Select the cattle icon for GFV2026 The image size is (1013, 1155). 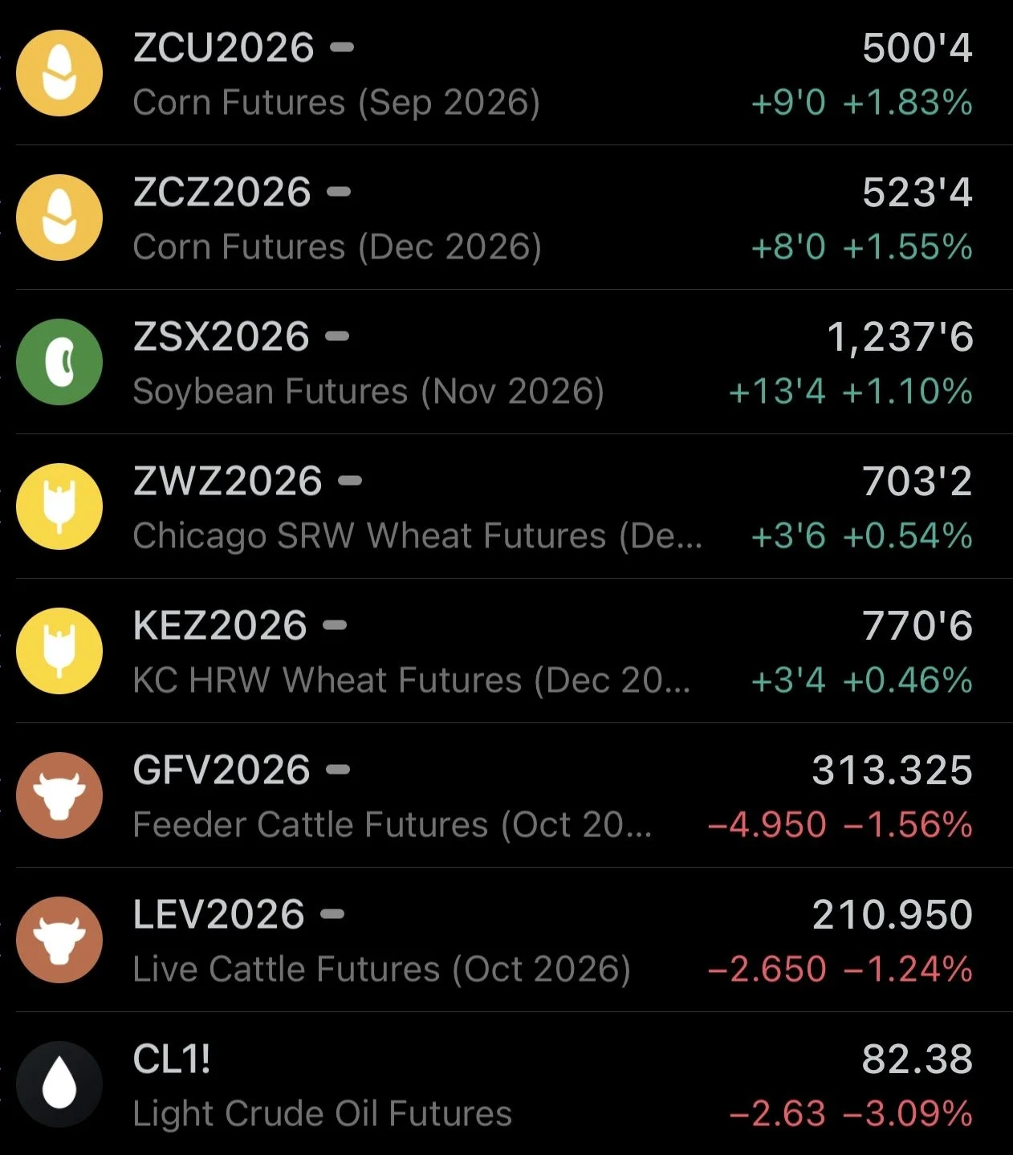point(59,795)
